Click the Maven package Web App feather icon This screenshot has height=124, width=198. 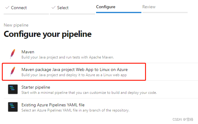tap(13, 71)
